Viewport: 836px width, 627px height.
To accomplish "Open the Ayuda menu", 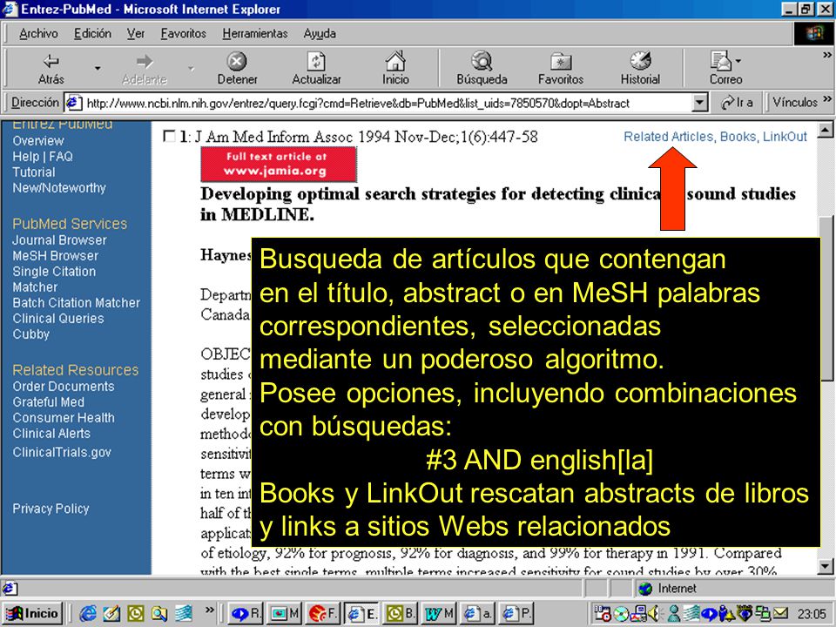I will click(320, 34).
